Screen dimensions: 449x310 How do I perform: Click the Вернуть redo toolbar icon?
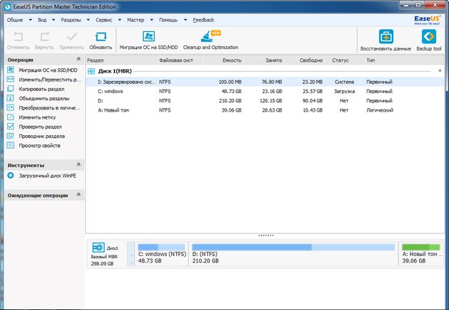[x=44, y=37]
